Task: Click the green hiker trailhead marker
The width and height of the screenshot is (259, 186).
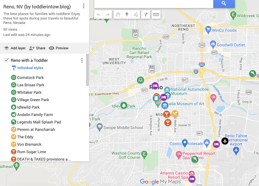Action: click(x=16, y=166)
